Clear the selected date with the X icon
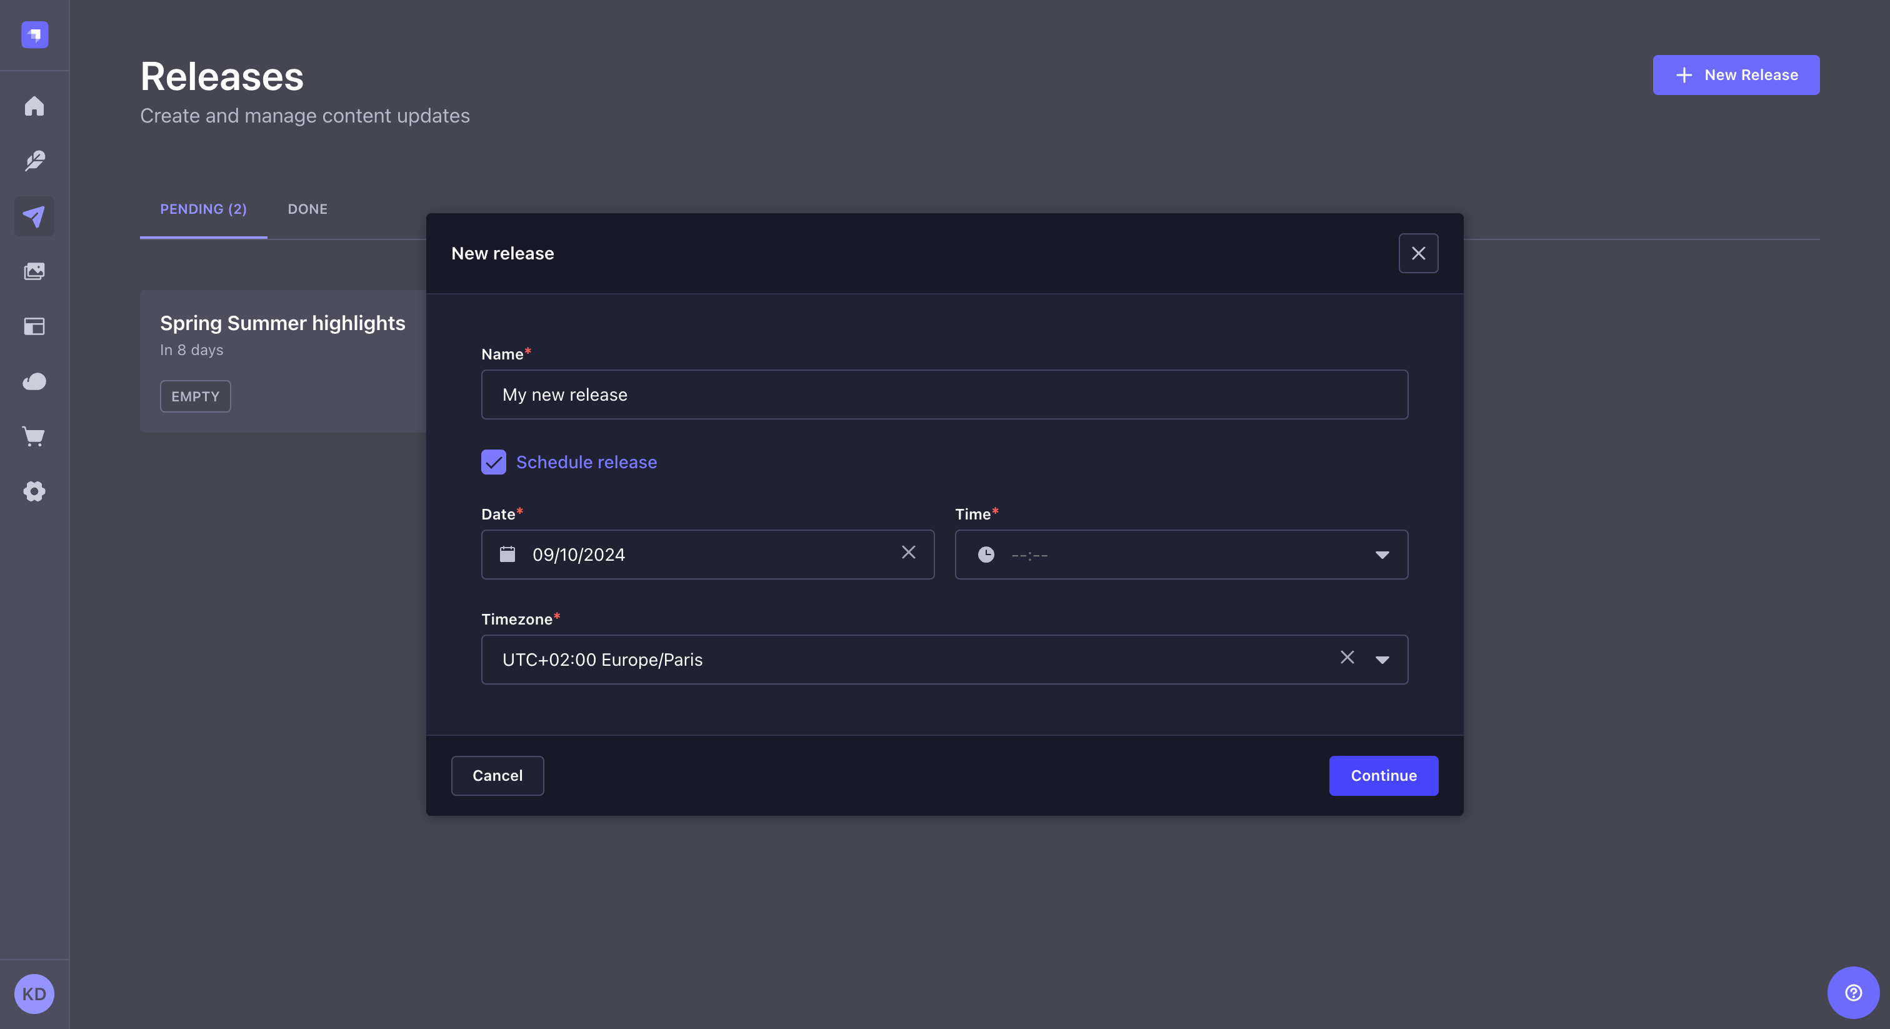 pyautogui.click(x=909, y=553)
